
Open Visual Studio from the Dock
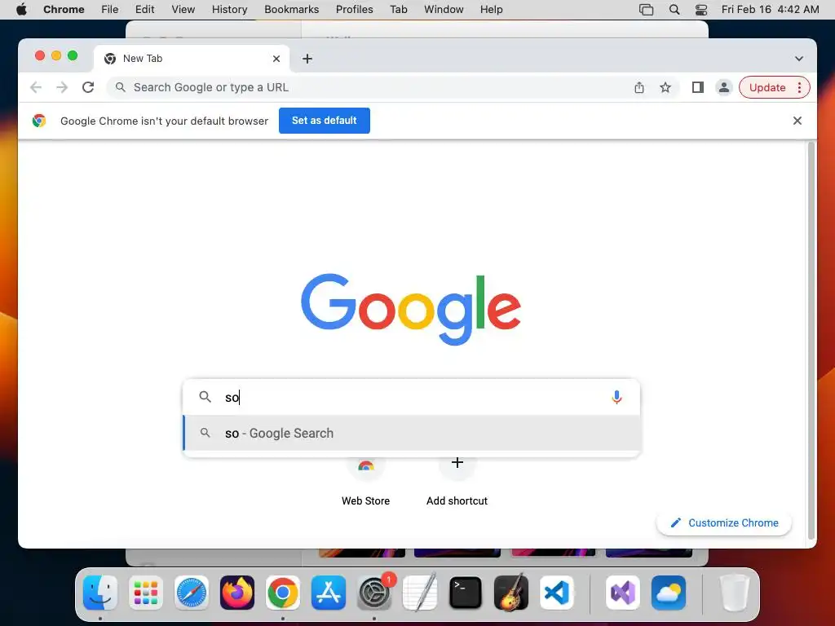pyautogui.click(x=623, y=593)
